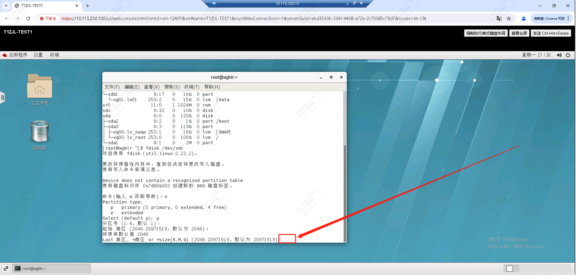Viewport: 576px width, 275px height.
Task: Open the 终端(T) menu in terminal
Action: [191, 87]
